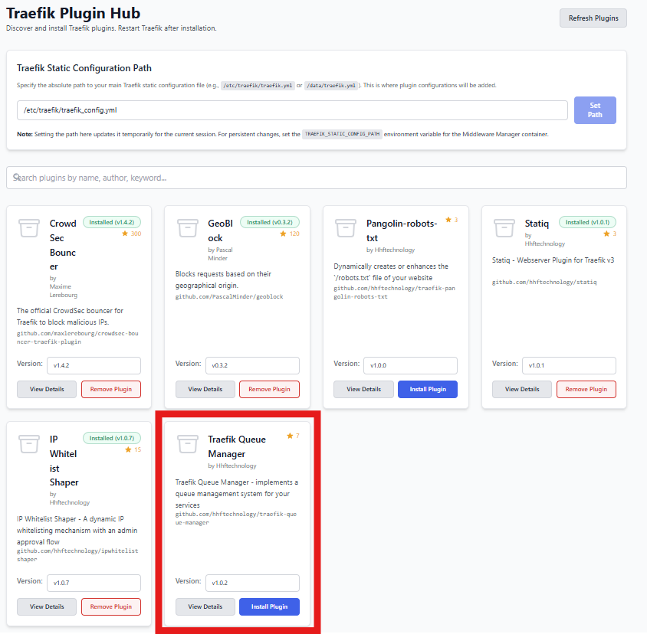
Task: Install the Traefik Queue Manager plugin
Action: (269, 606)
